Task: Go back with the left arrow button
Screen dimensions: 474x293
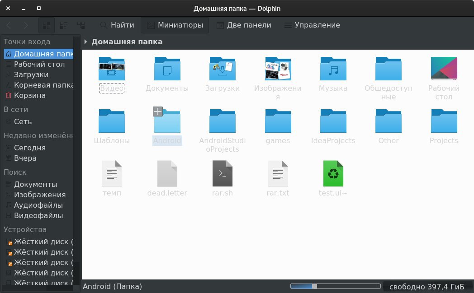Action: click(9, 25)
